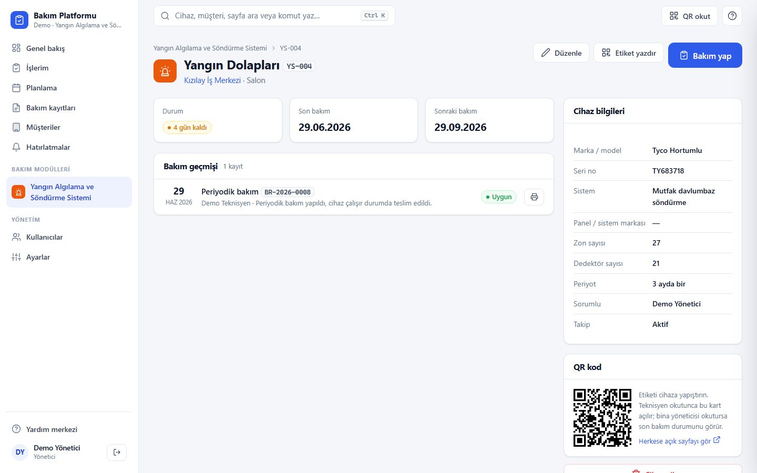Click the 3 ayda bir period value
The height and width of the screenshot is (473, 757).
click(669, 284)
